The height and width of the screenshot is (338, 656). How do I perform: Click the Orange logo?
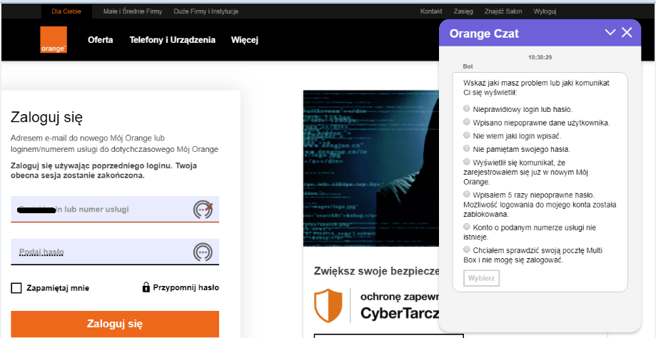pos(54,40)
